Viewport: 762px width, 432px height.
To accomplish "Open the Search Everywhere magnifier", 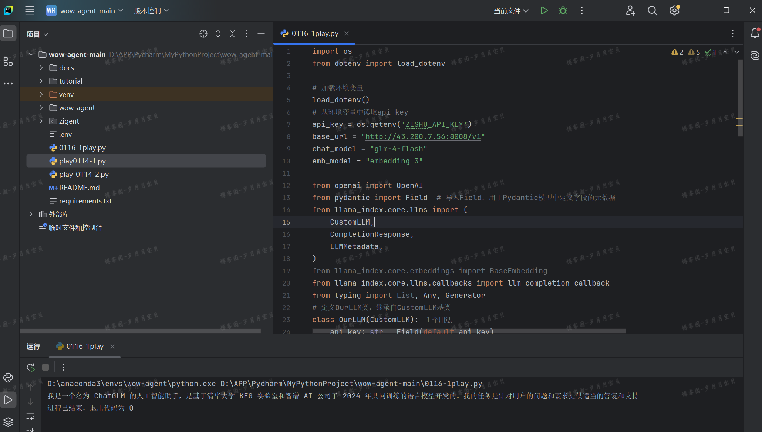I will [652, 11].
